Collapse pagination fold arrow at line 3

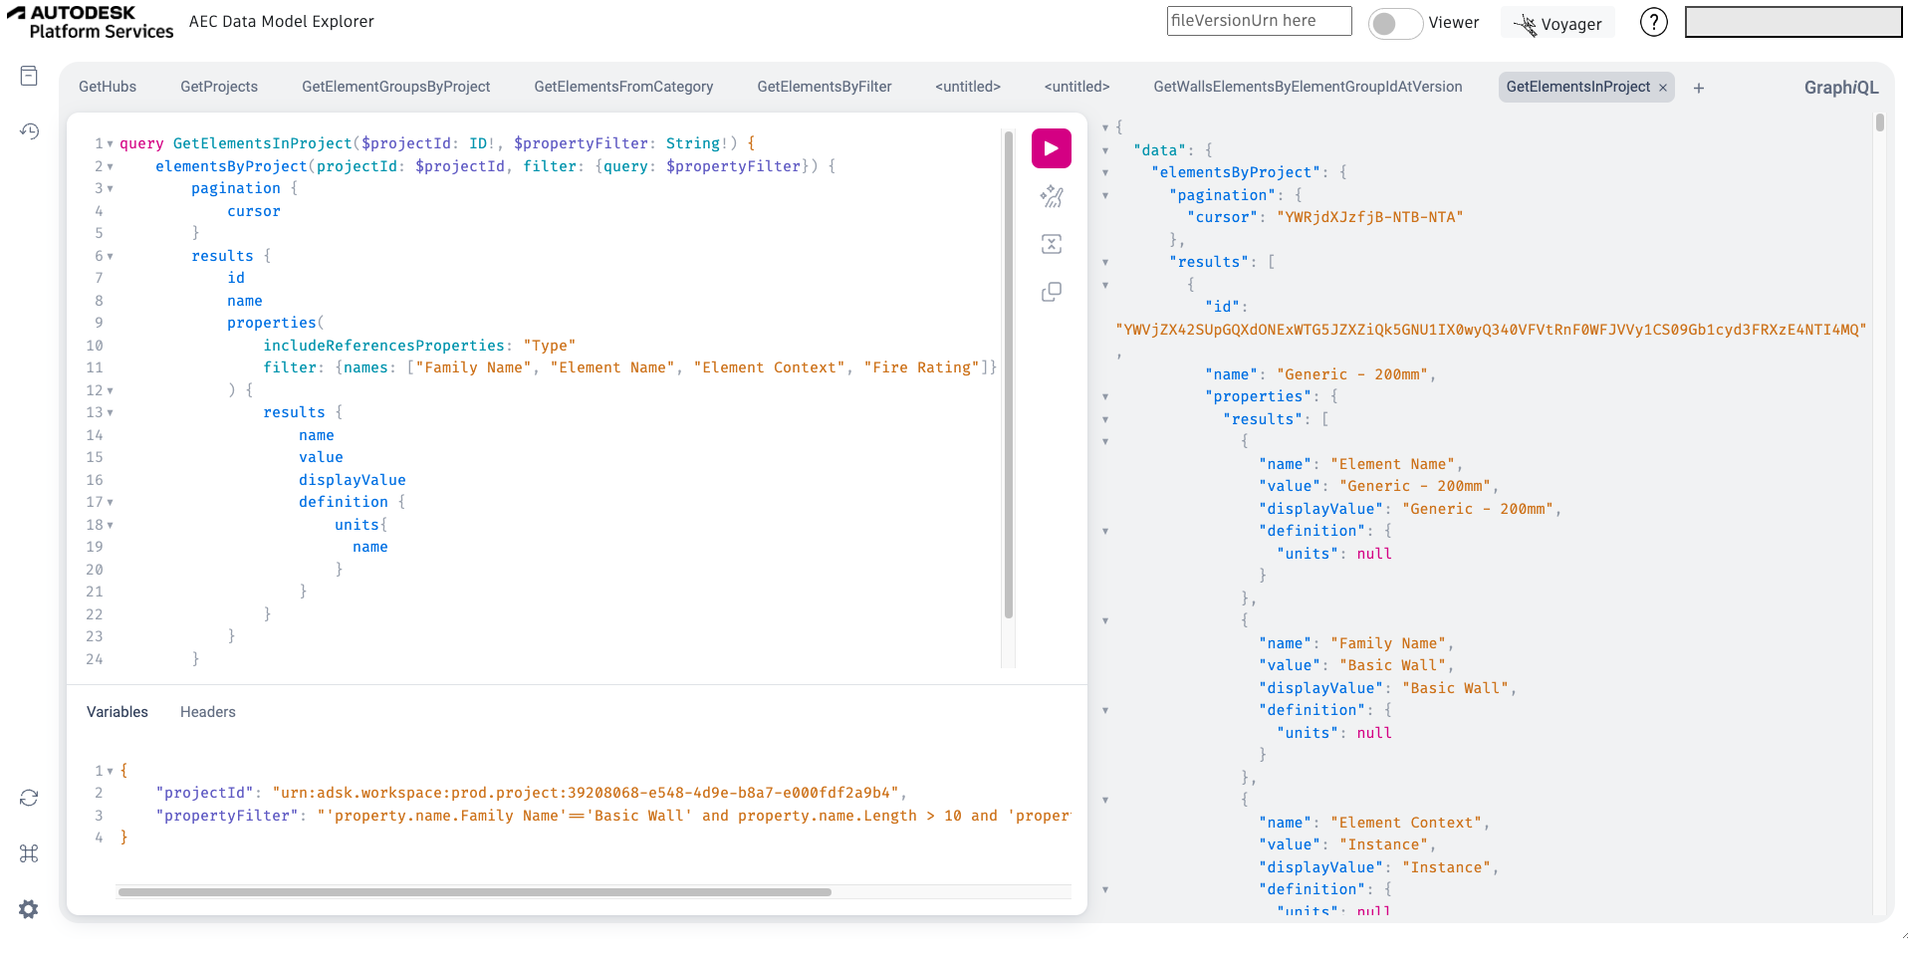pos(110,189)
